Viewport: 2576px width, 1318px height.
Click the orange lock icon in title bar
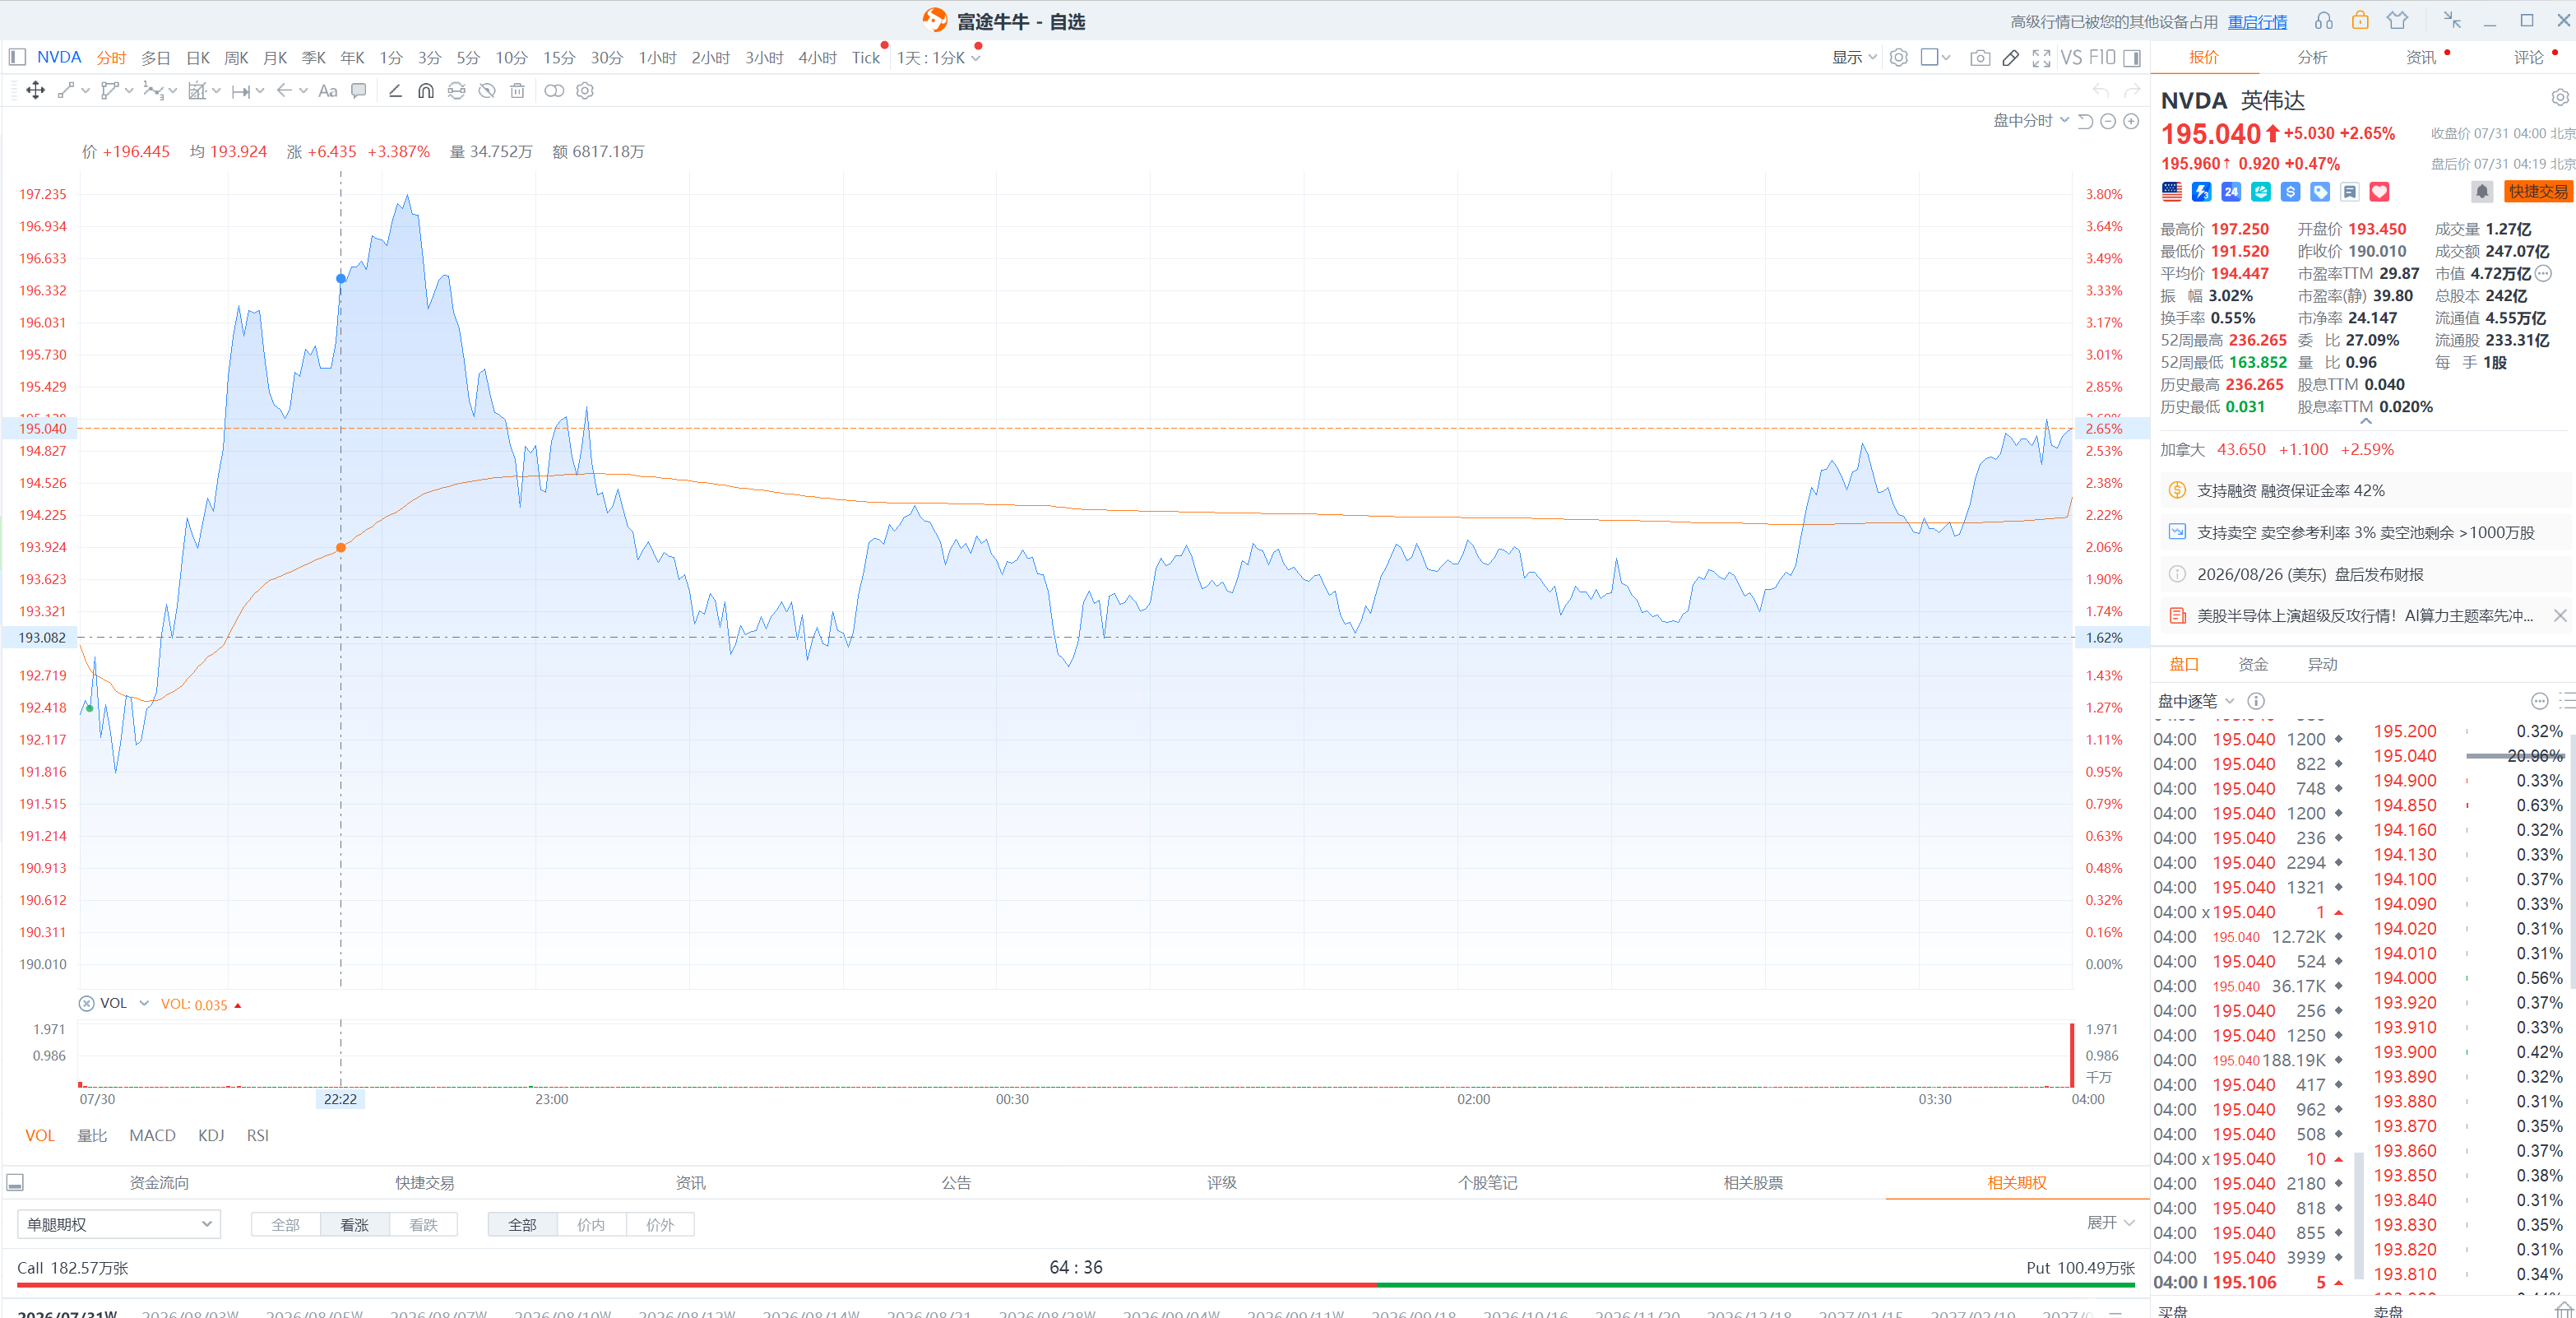click(x=2360, y=21)
